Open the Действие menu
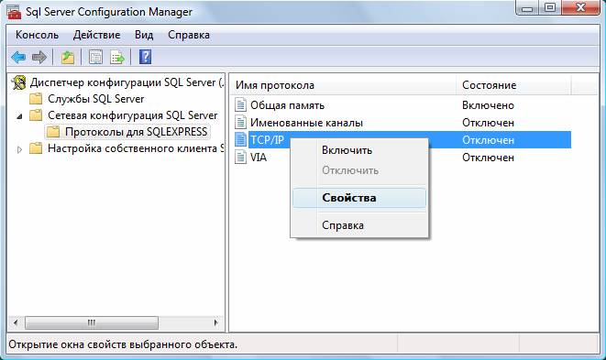The height and width of the screenshot is (360, 606). pyautogui.click(x=96, y=35)
